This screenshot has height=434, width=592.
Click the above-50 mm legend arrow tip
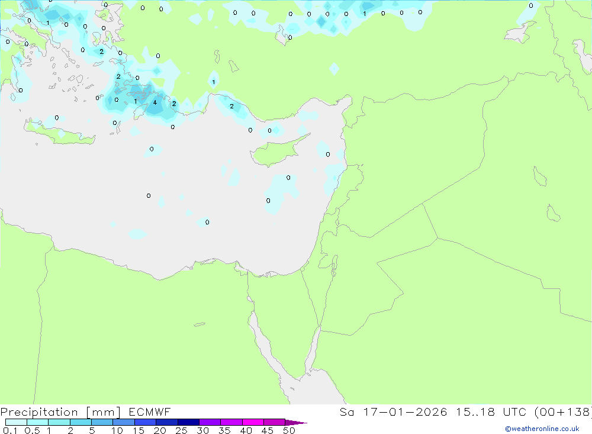(x=297, y=423)
